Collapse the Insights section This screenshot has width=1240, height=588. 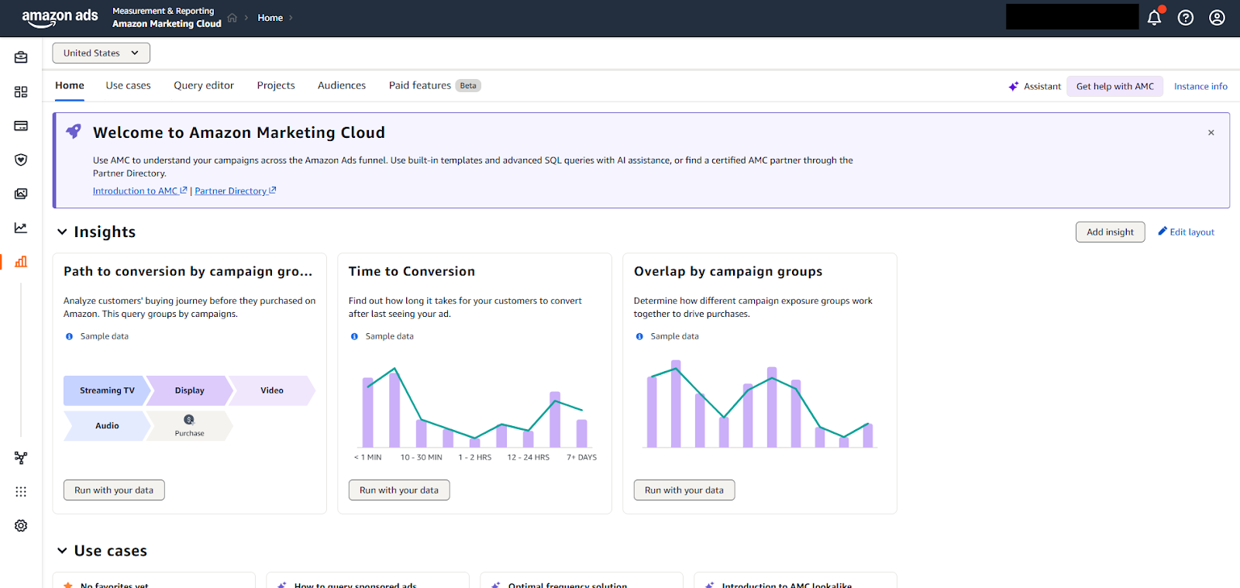tap(62, 232)
